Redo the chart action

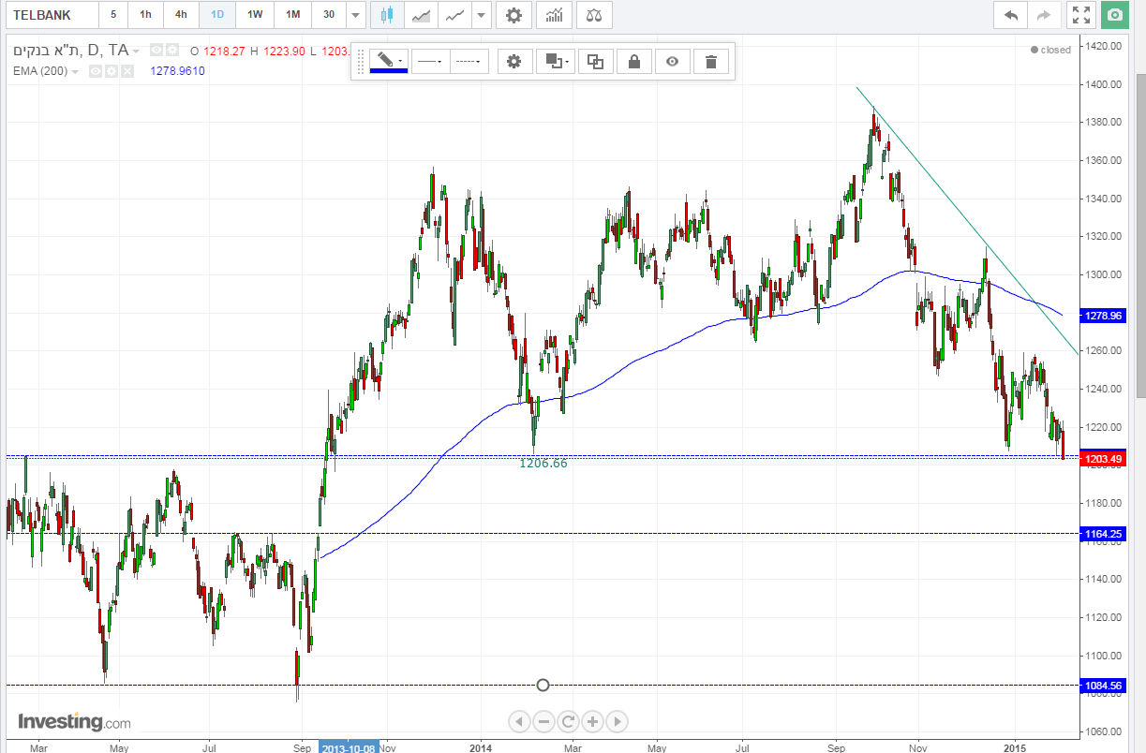tap(1044, 15)
